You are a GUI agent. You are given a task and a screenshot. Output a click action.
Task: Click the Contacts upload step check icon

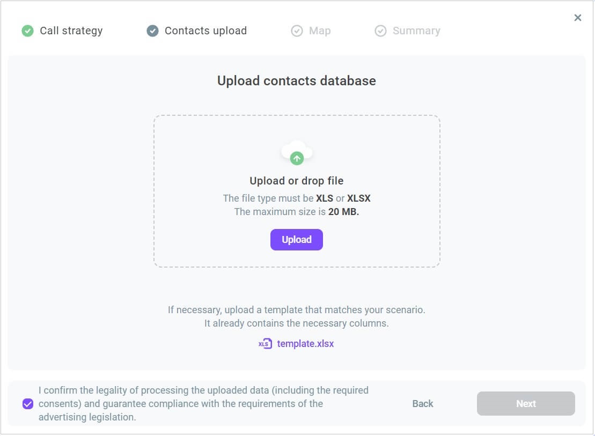(152, 31)
